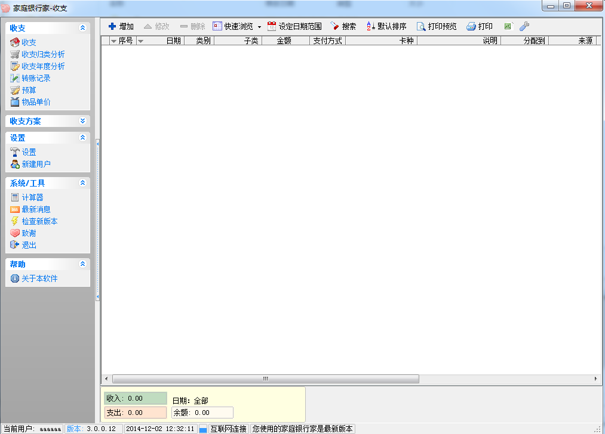Click 当前用户: aaaaaa status entry
The width and height of the screenshot is (605, 434).
32,429
